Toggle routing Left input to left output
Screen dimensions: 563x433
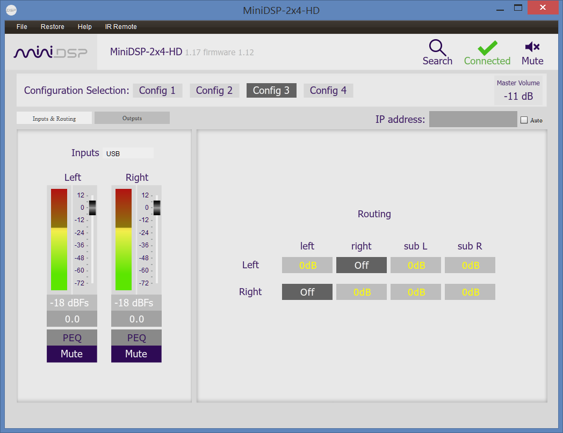pyautogui.click(x=307, y=265)
